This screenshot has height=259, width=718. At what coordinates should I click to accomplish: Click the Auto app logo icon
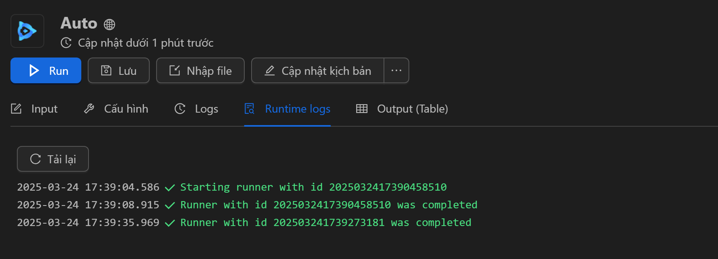[x=27, y=31]
